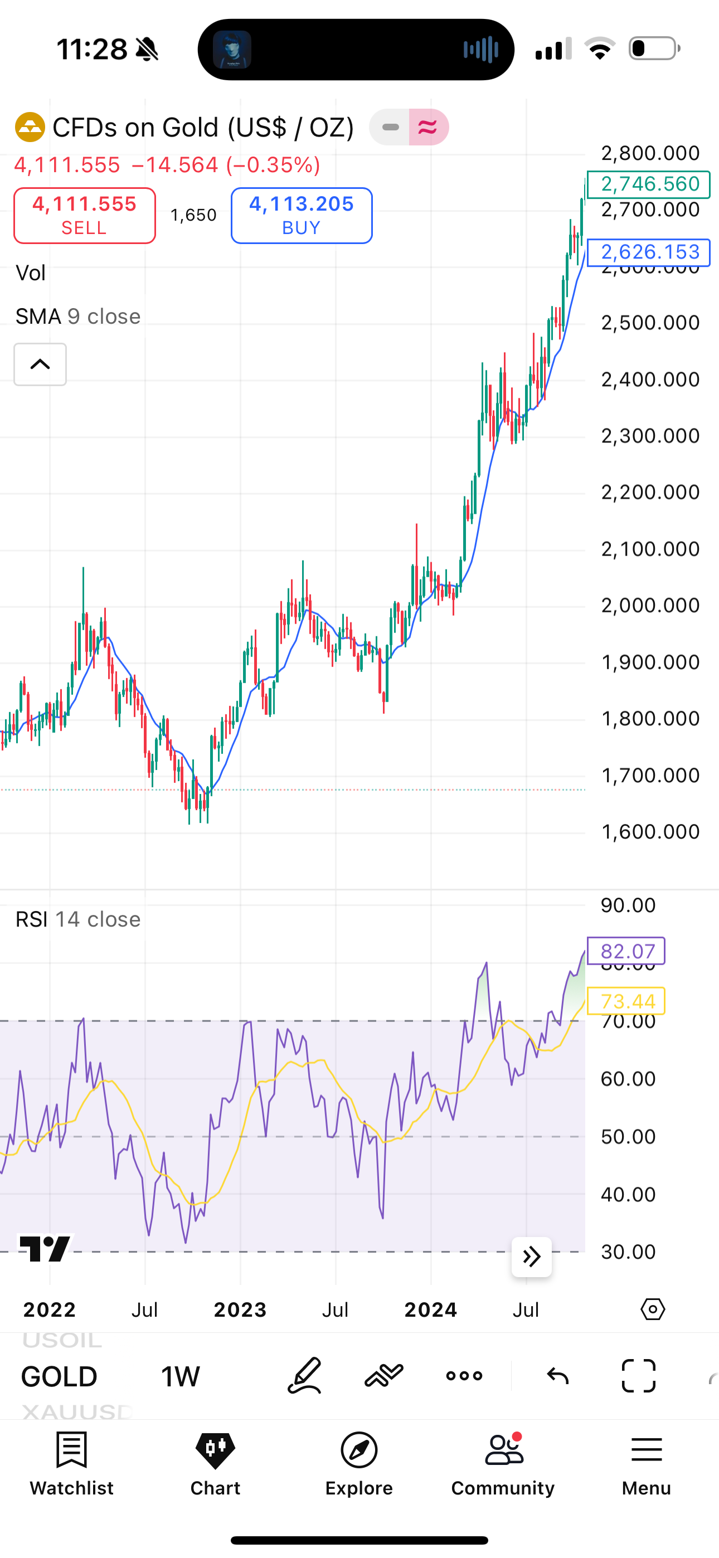Open SMA 9 close indicator settings
719x1558 pixels.
(x=78, y=317)
